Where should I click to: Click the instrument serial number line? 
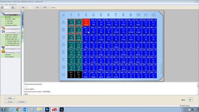[x=37, y=91]
